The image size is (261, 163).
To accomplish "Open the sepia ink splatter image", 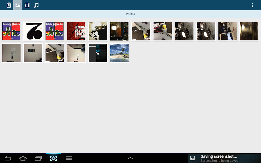I will pyautogui.click(x=98, y=31).
